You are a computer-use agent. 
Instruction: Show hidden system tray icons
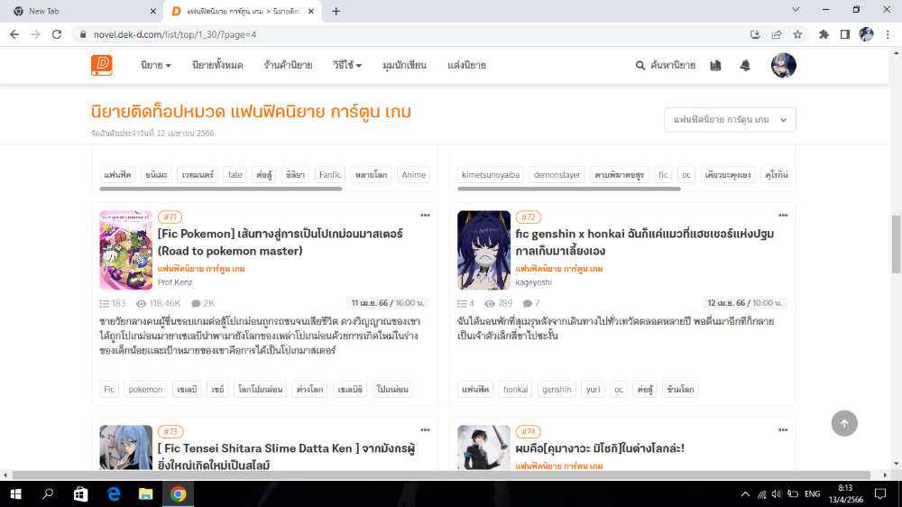tap(745, 493)
